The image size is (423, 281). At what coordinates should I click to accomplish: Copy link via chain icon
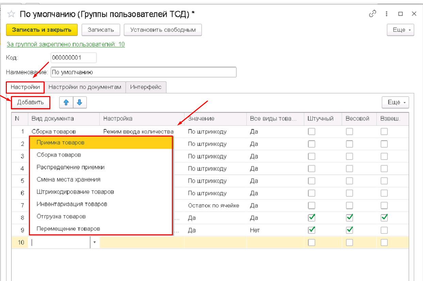pyautogui.click(x=373, y=14)
